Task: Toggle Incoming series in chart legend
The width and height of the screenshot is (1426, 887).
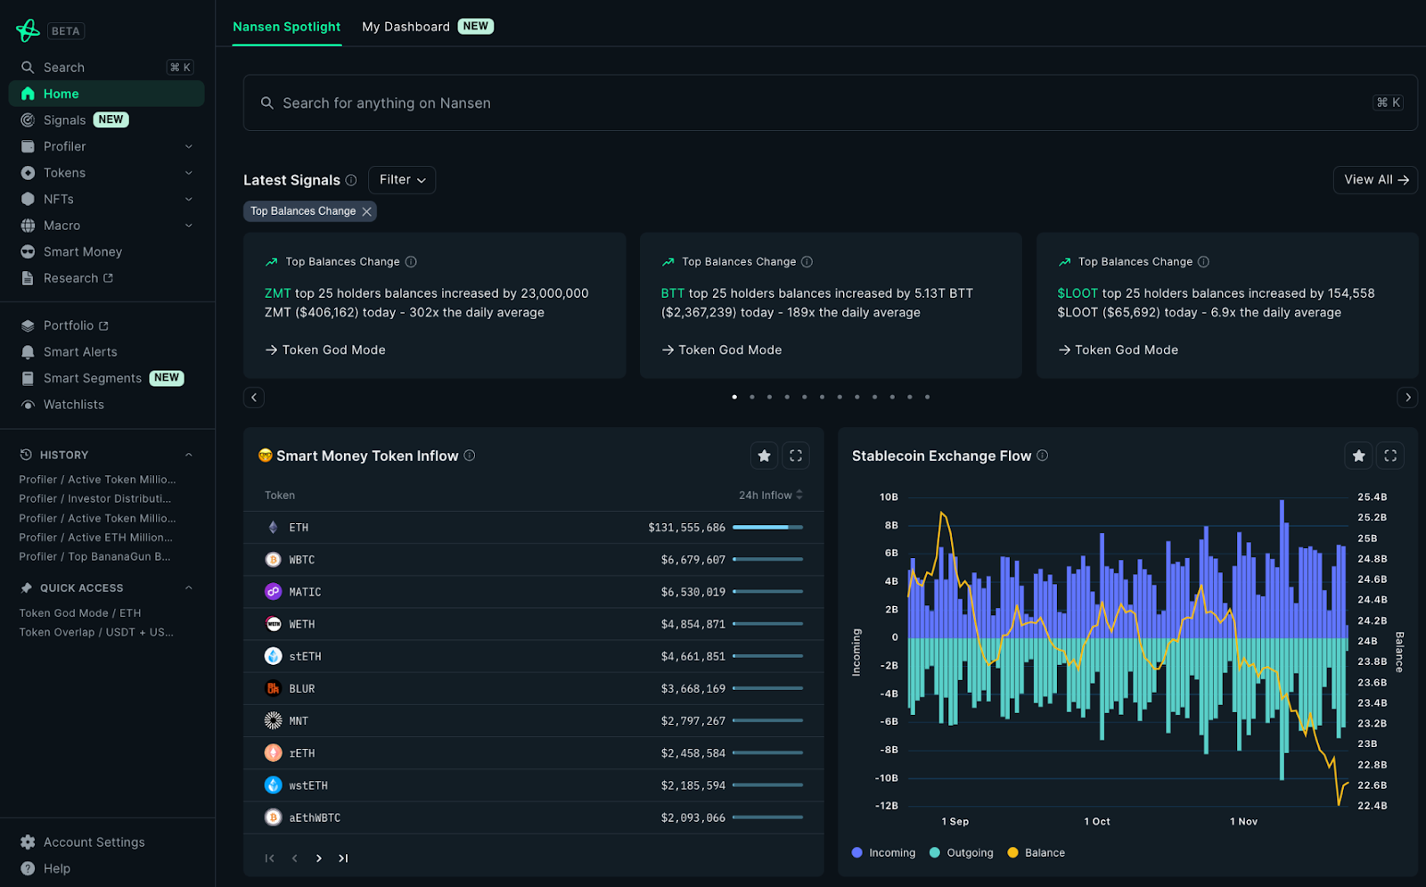Action: pos(883,853)
